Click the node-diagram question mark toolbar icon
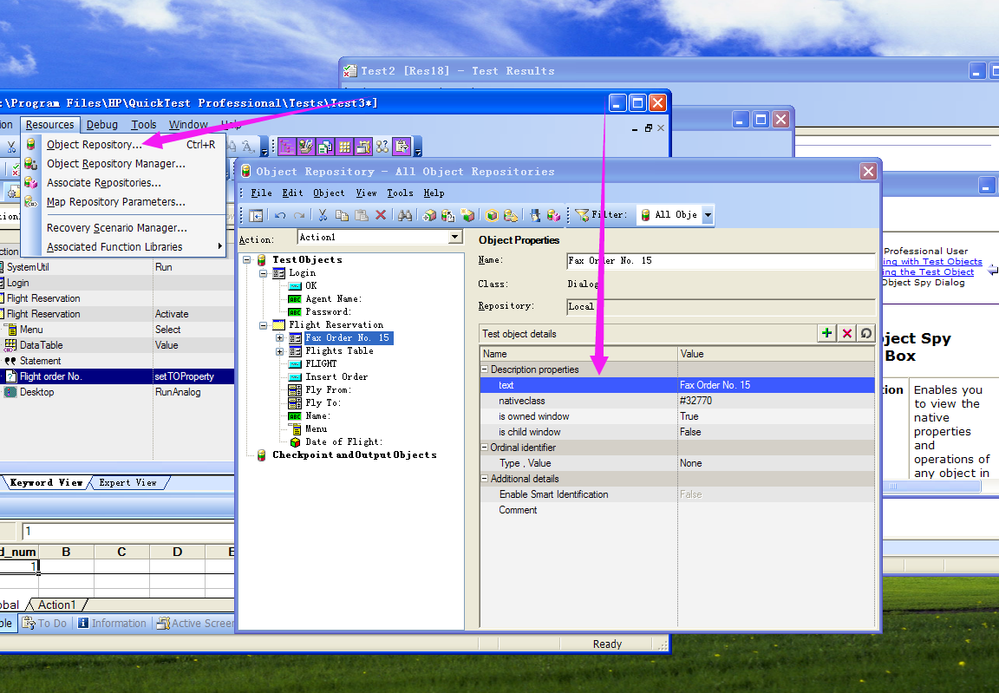The height and width of the screenshot is (693, 999). (x=382, y=147)
